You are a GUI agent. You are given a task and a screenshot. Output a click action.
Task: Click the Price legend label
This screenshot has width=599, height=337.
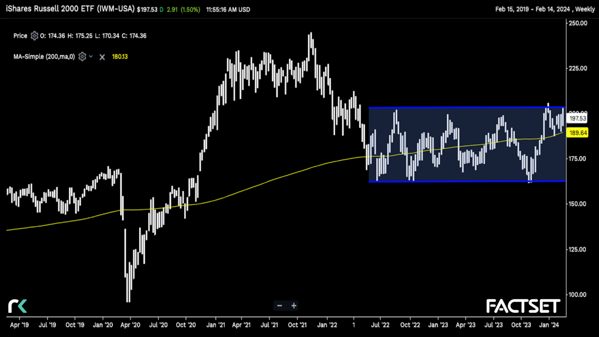pyautogui.click(x=20, y=36)
